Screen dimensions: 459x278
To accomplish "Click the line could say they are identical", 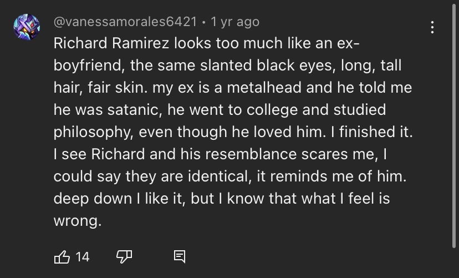I will 230,176.
